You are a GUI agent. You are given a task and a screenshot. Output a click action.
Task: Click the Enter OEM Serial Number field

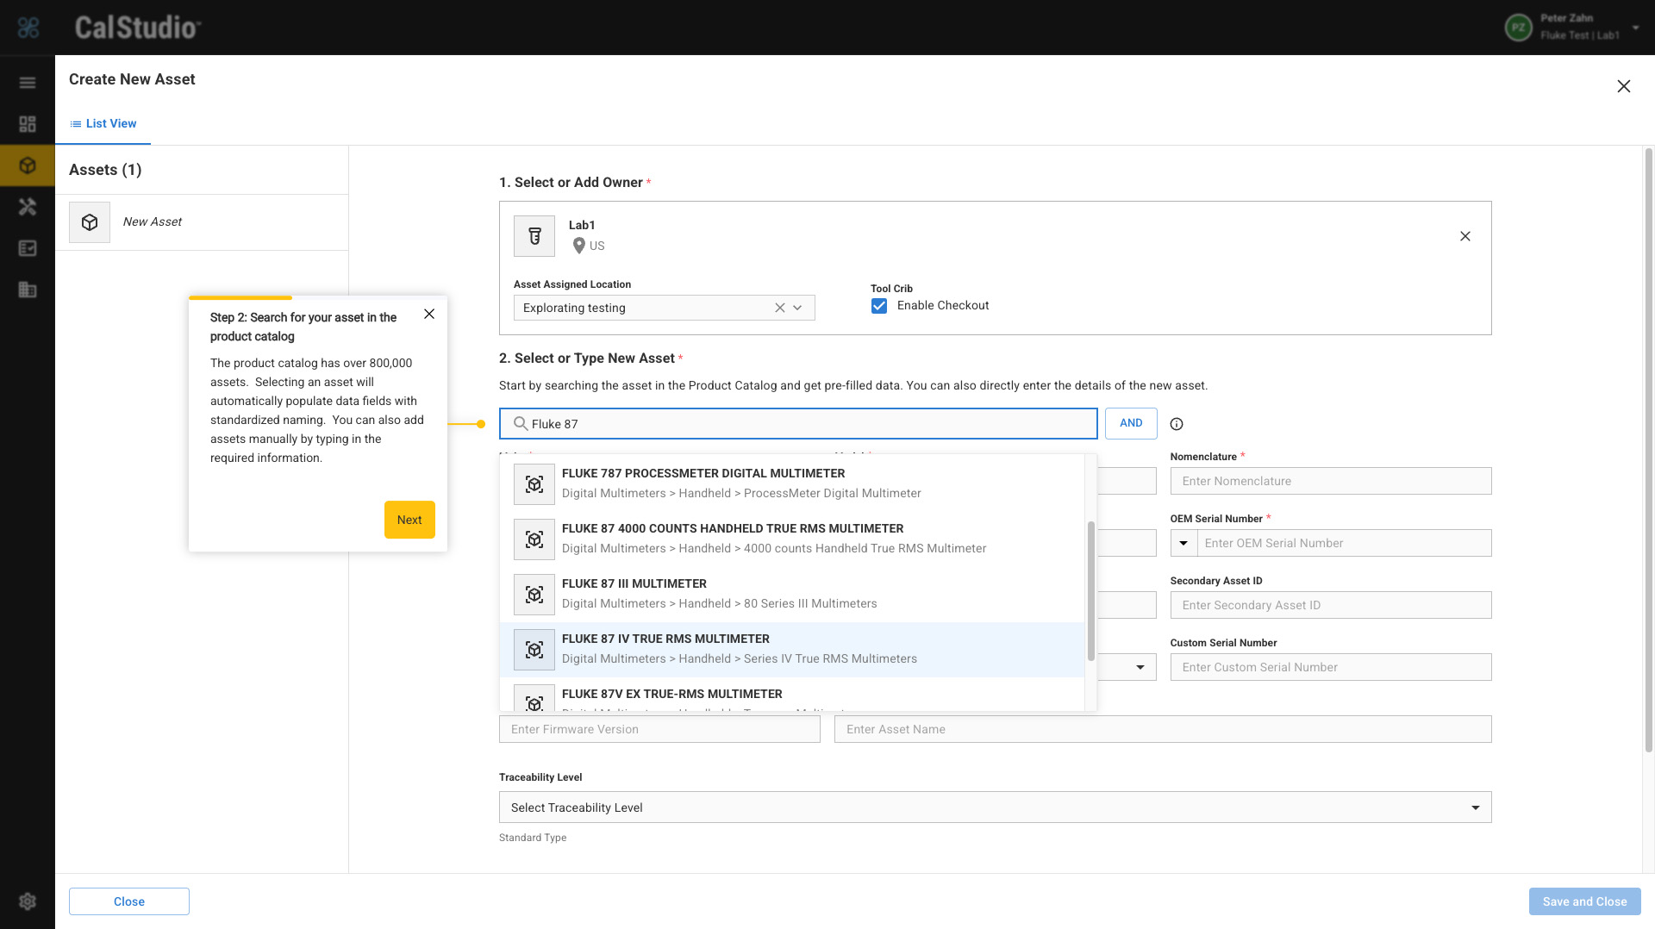tap(1345, 543)
